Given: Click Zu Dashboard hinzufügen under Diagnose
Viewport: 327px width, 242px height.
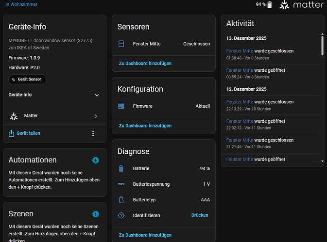Looking at the screenshot, I should [x=145, y=235].
